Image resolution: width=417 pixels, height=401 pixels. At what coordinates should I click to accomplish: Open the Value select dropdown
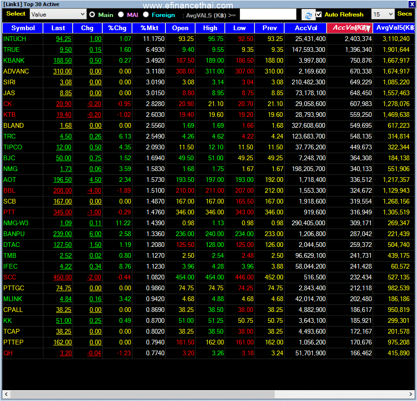tap(58, 14)
